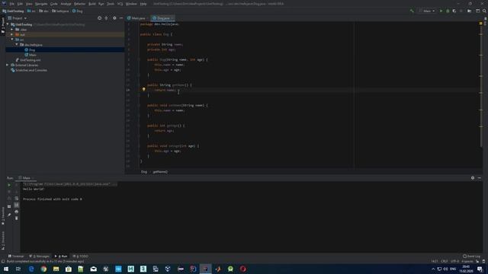Select the Dog.java editor tab
This screenshot has height=274, width=488.
tap(162, 18)
